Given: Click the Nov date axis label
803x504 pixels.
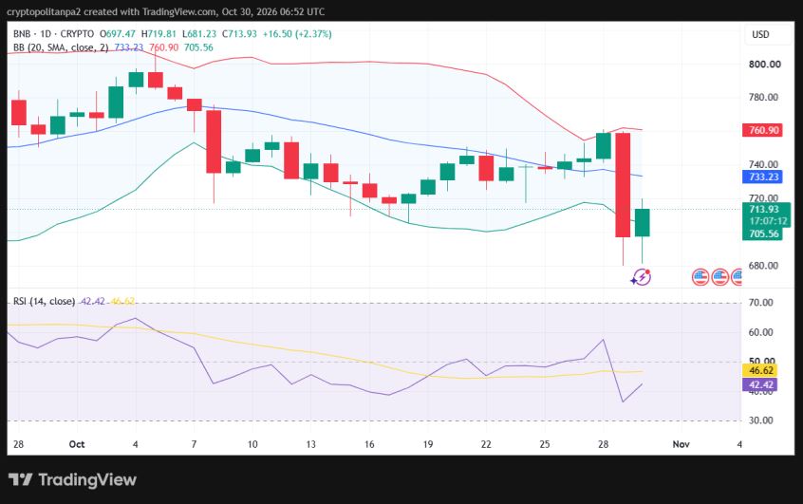Looking at the screenshot, I should click(x=681, y=444).
